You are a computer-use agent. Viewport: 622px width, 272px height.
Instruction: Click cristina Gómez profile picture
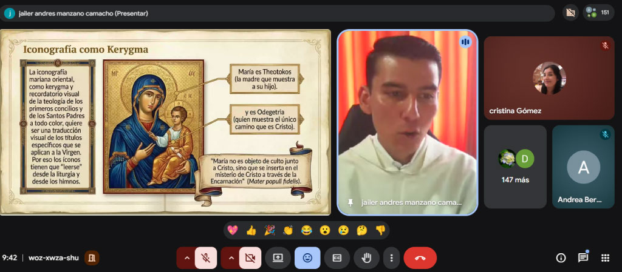tap(549, 78)
